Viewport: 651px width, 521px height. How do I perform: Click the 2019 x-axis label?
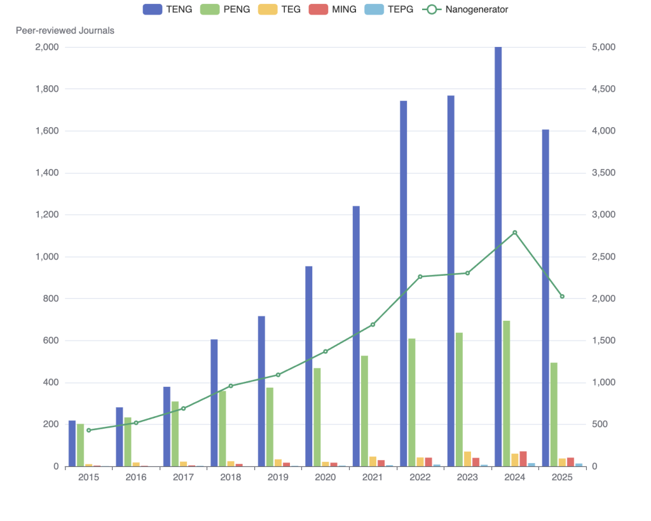[278, 477]
